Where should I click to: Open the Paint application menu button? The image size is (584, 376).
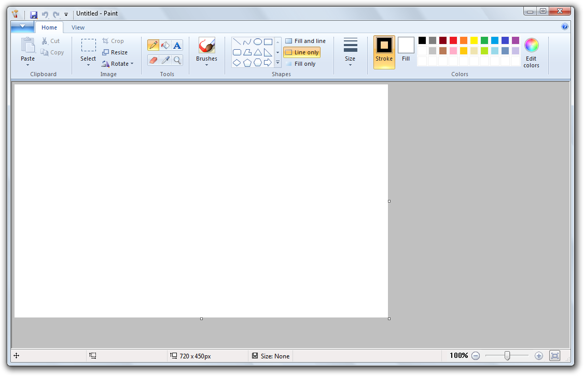click(22, 27)
